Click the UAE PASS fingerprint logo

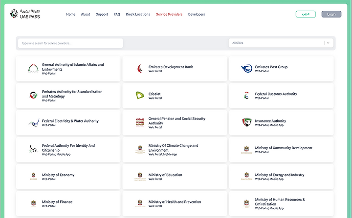14,14
